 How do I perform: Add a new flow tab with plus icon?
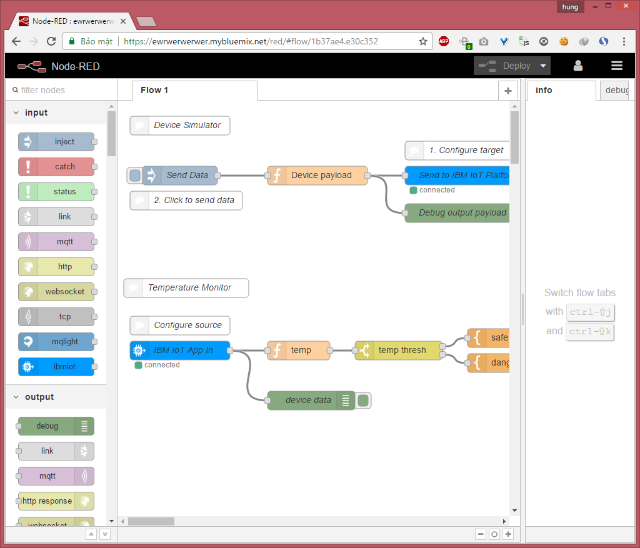click(508, 91)
